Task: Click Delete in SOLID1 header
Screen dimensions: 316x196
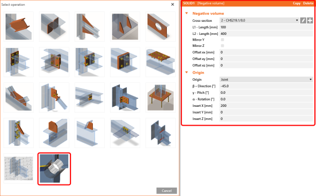Action: [308, 3]
